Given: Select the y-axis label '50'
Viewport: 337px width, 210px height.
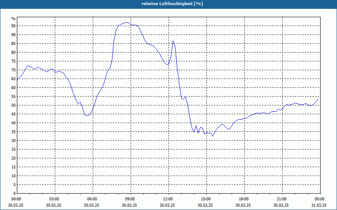Looking at the screenshot, I should coord(13,105).
